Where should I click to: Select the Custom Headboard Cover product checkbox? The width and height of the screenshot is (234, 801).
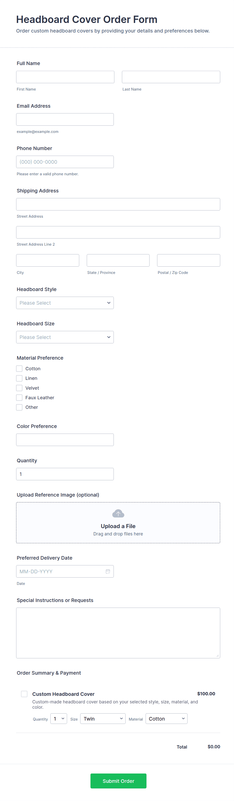[x=24, y=694]
